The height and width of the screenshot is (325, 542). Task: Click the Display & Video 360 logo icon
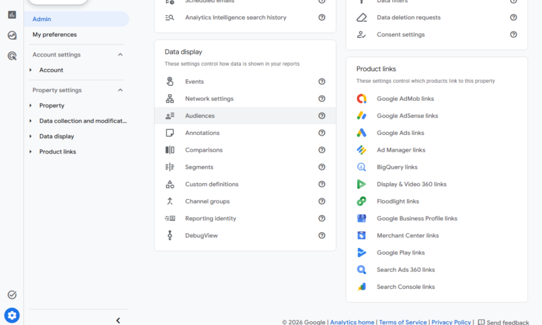(362, 184)
